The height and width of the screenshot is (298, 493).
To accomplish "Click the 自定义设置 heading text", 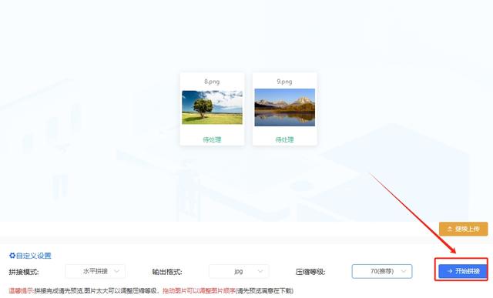I will tap(34, 256).
